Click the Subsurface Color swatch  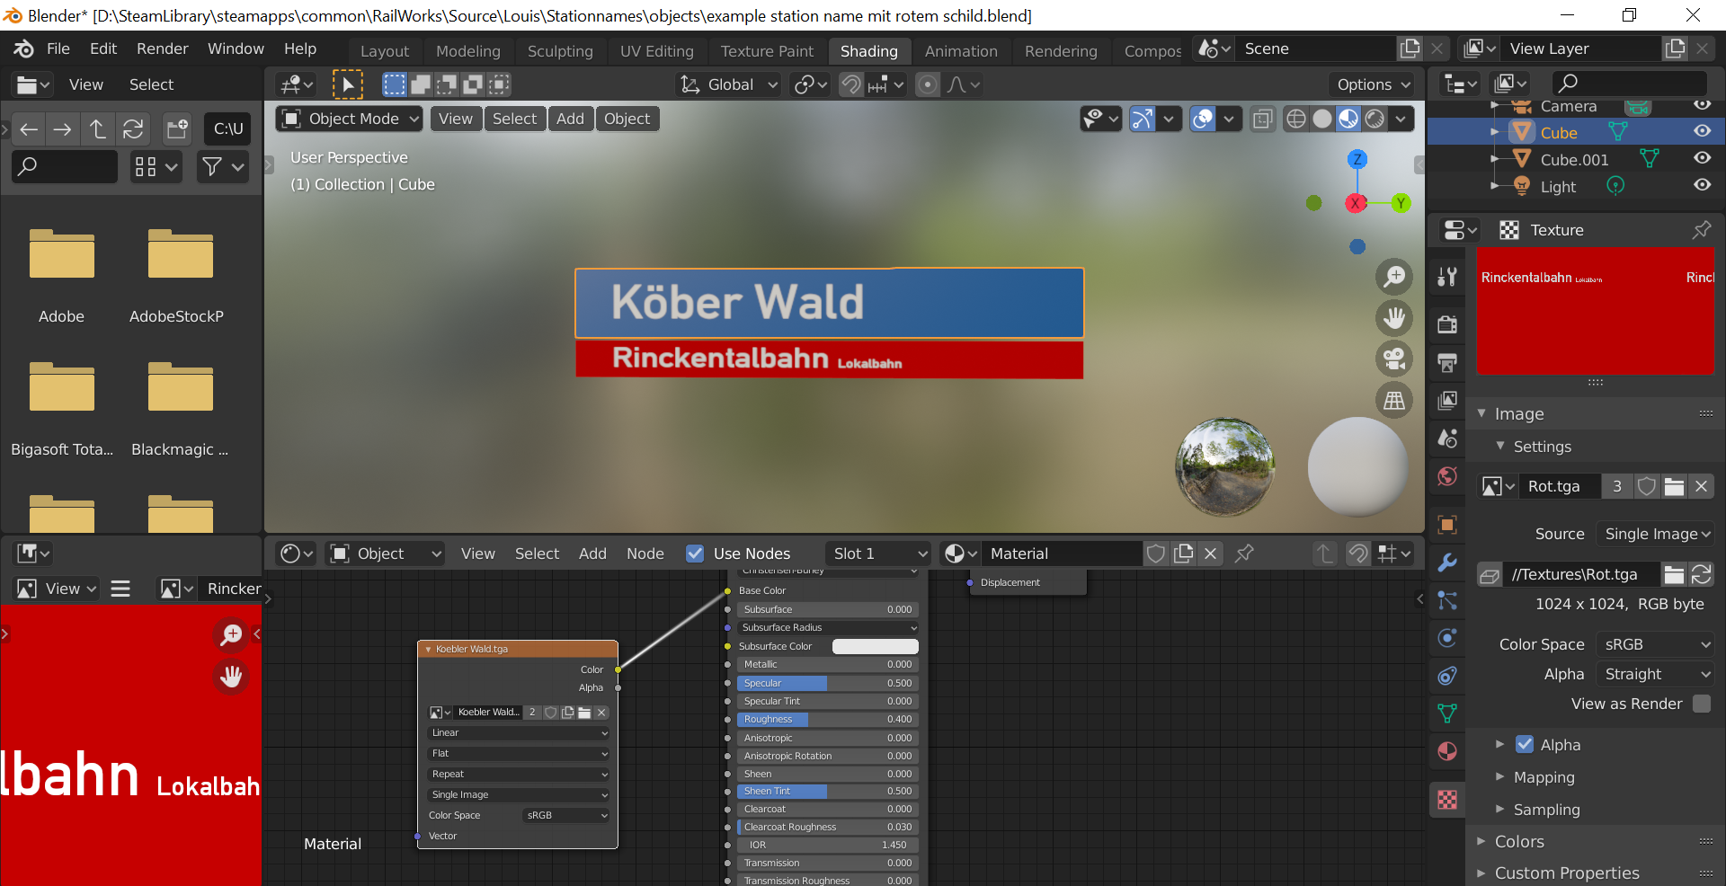[x=875, y=646]
